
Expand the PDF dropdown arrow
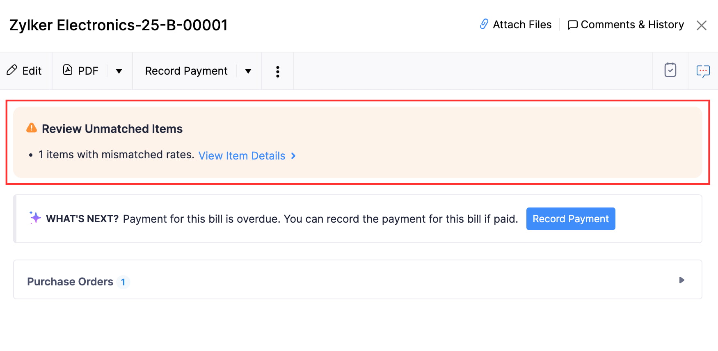coord(119,71)
